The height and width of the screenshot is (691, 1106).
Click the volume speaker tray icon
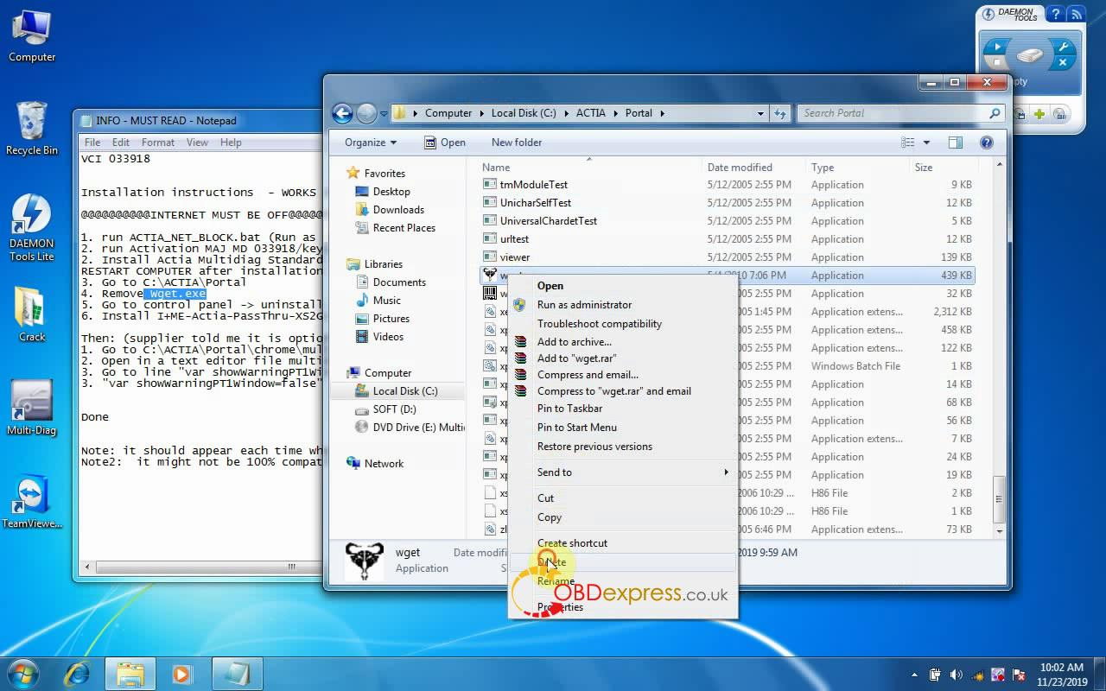(x=956, y=675)
